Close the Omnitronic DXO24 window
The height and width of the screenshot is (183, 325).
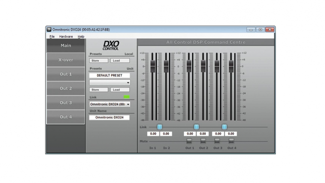[x=270, y=30]
